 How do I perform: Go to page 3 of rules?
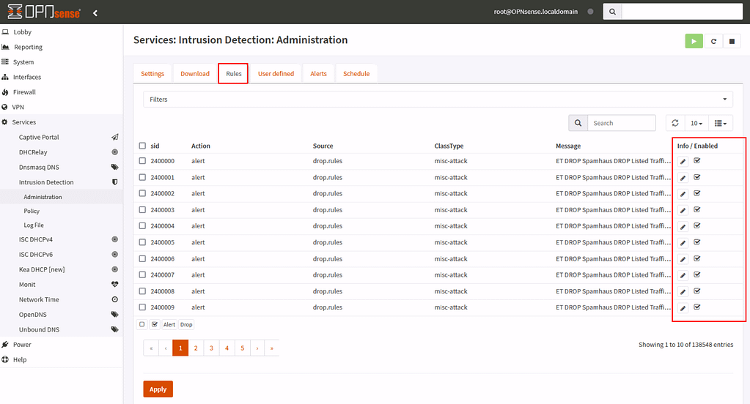(x=211, y=348)
